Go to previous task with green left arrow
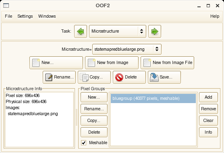The height and width of the screenshot is (153, 224). [x=81, y=31]
